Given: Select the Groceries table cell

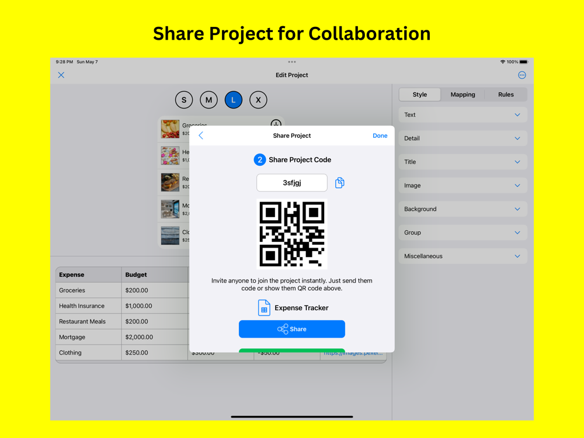Looking at the screenshot, I should click(x=89, y=290).
